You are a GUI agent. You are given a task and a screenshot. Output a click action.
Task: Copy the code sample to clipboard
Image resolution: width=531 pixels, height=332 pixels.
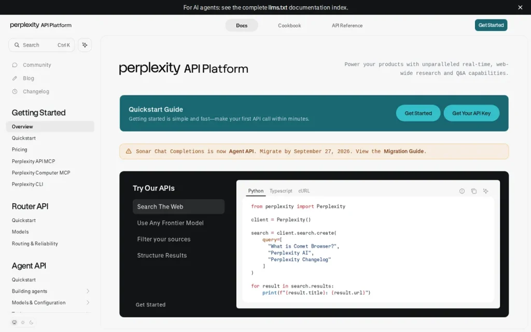pyautogui.click(x=474, y=191)
